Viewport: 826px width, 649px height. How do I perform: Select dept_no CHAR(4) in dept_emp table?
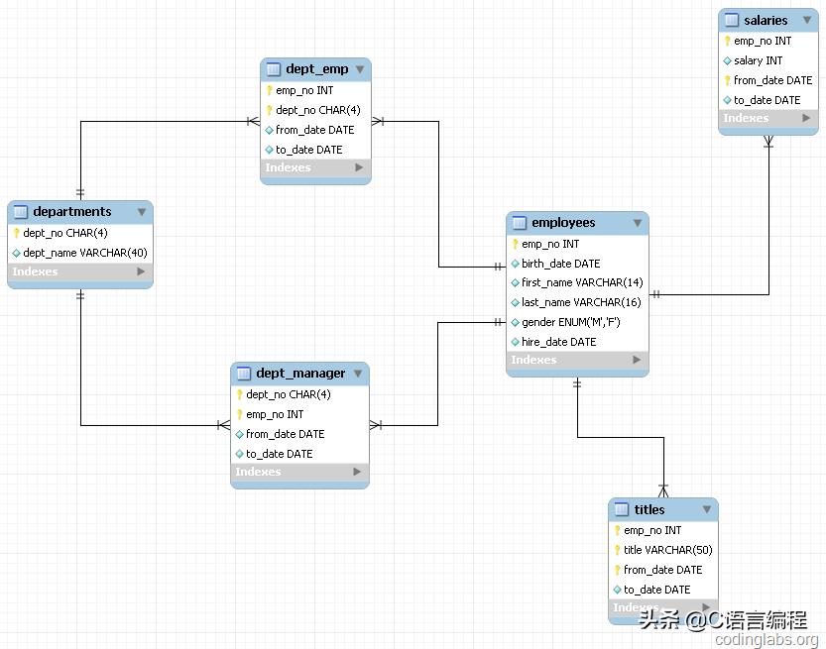[315, 110]
